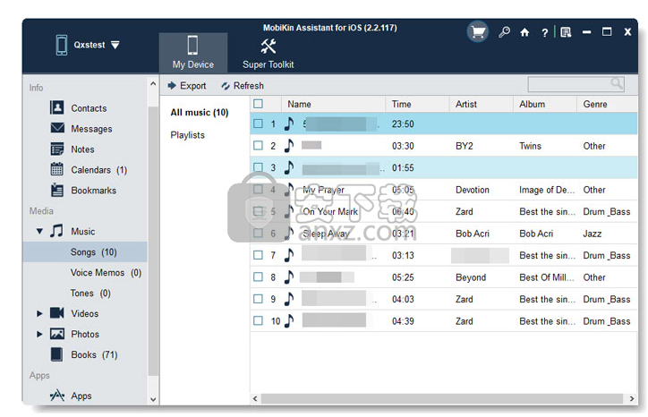Open the Qxstest device dropdown arrow
648x417 pixels.
115,45
